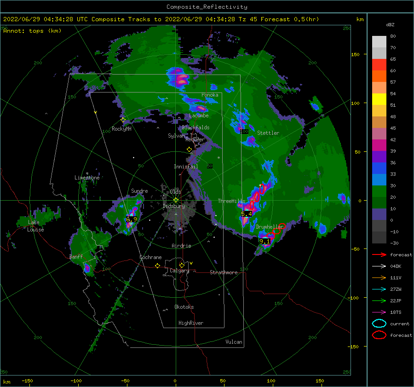Click the dBZ scale heading
Screen dimensions: 414x387
coord(390,25)
